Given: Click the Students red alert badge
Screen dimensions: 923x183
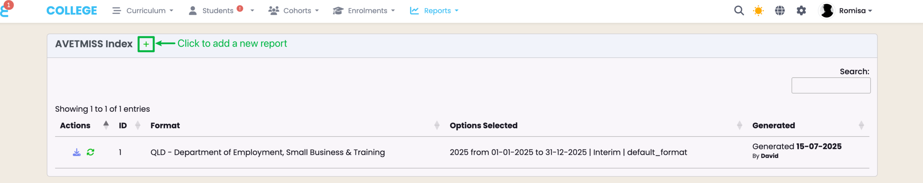Looking at the screenshot, I should pyautogui.click(x=240, y=9).
